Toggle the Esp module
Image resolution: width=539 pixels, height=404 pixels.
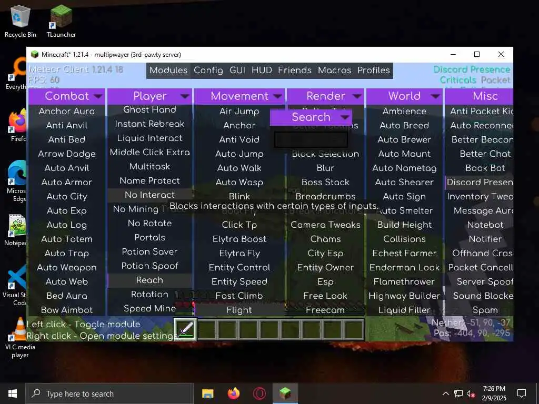point(325,282)
